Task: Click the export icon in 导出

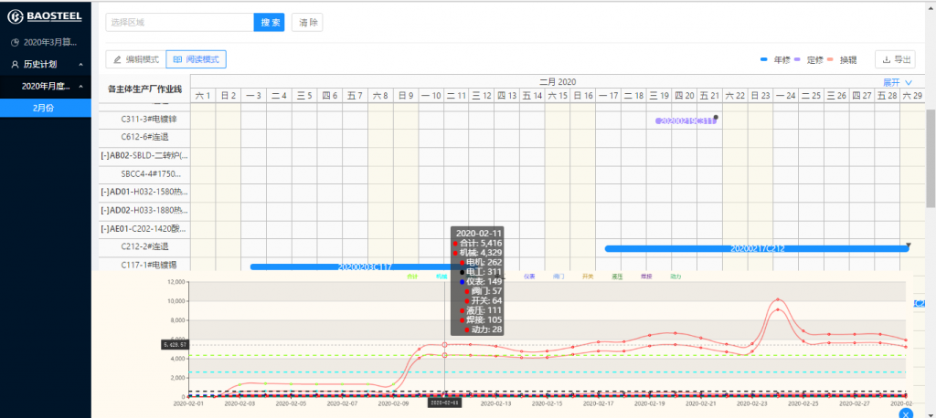Action: click(x=887, y=59)
